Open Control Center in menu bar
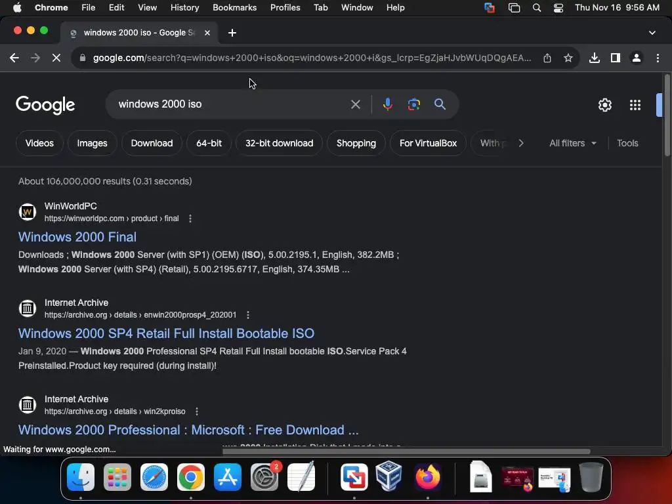This screenshot has height=504, width=672. click(x=558, y=8)
